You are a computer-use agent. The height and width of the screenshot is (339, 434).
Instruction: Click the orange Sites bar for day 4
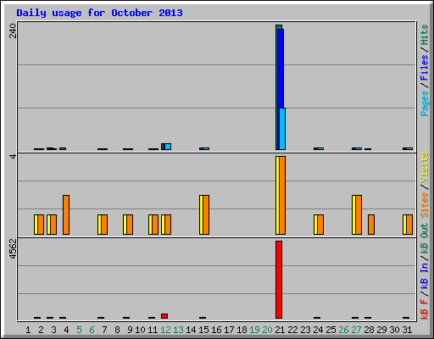66,214
